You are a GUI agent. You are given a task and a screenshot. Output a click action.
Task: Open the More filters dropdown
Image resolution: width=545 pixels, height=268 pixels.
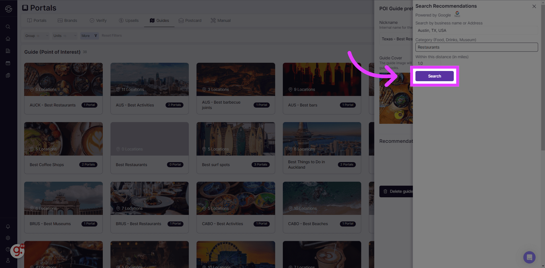click(x=89, y=35)
